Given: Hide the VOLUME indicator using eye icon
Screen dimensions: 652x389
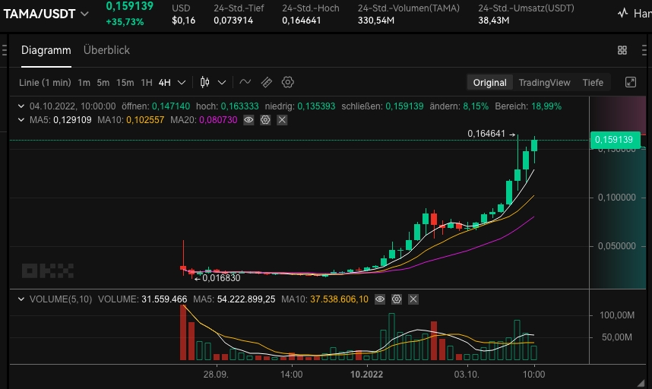Looking at the screenshot, I should (379, 299).
